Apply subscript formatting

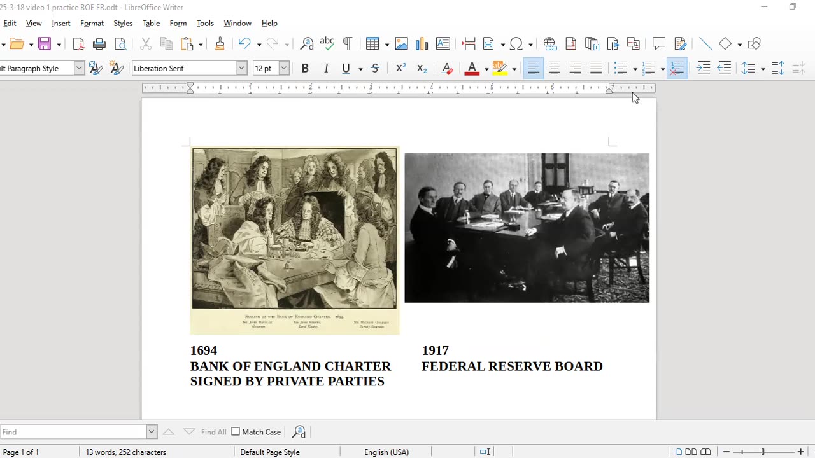point(422,69)
